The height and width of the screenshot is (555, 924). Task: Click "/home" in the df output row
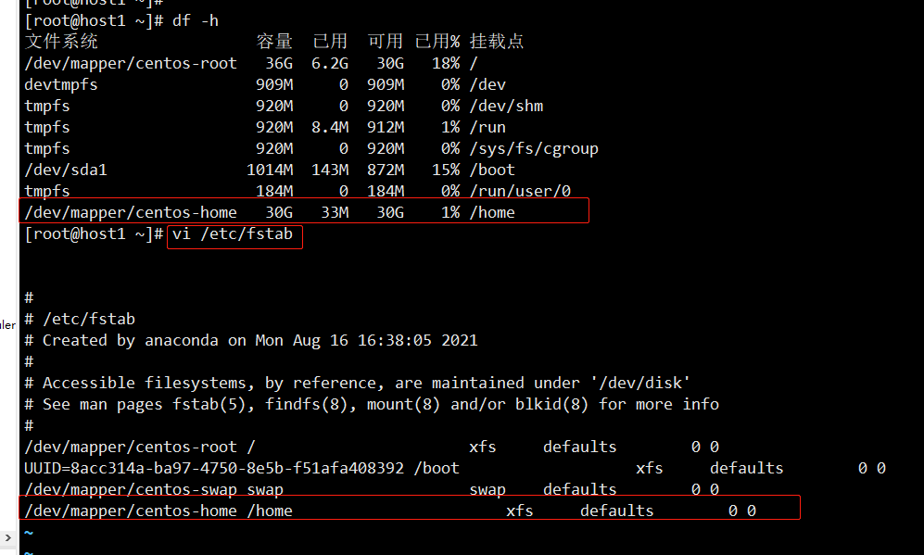[492, 212]
